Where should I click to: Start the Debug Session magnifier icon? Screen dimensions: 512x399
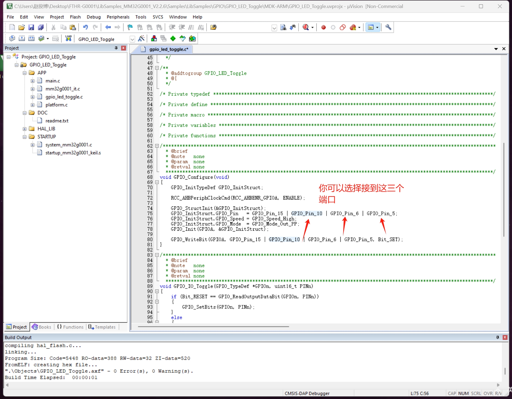click(x=306, y=27)
